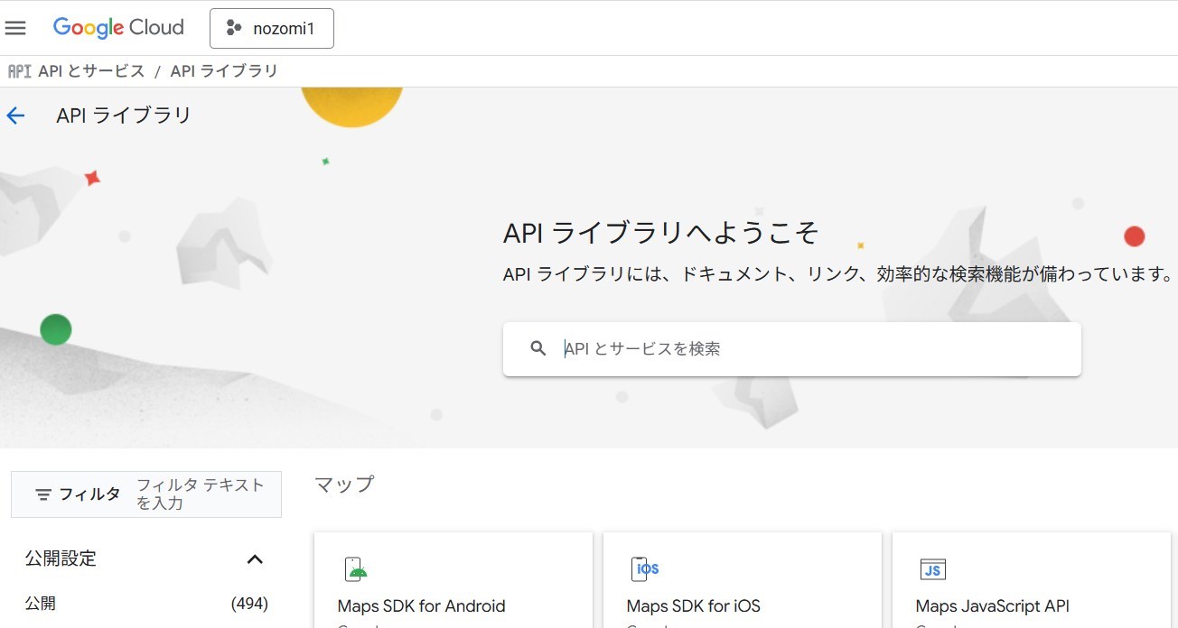Screen dimensions: 1178x628
Task: Focus the フィルタ テキストを入力 field
Action: pos(203,494)
